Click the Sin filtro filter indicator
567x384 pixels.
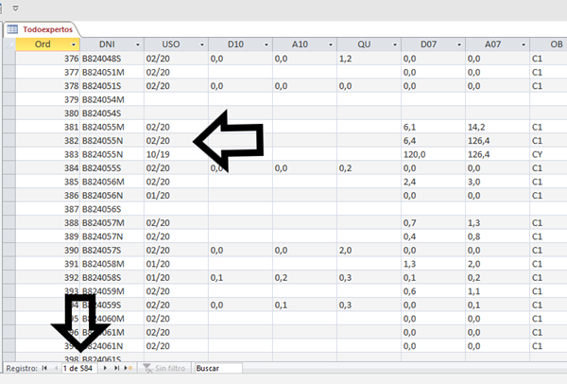164,368
